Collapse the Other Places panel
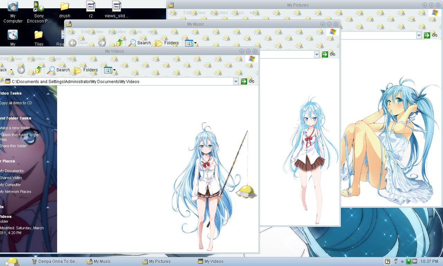Screen dimensions: 443x266 pos(48,161)
